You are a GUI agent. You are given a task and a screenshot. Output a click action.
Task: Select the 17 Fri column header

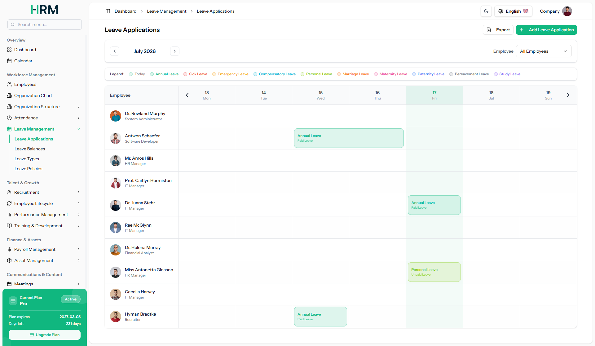[434, 95]
